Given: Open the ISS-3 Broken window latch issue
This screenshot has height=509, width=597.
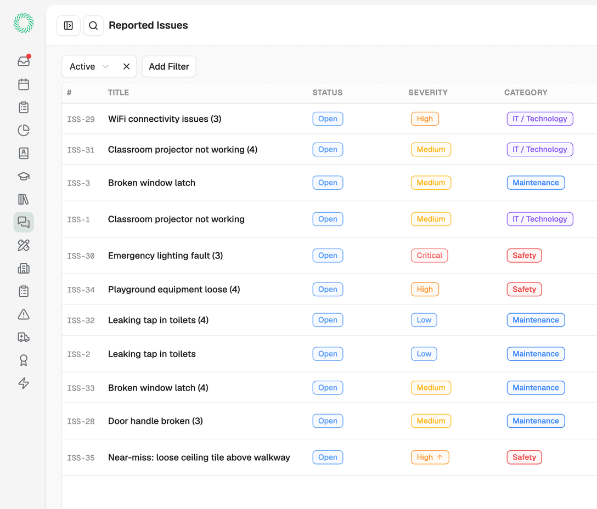Looking at the screenshot, I should [x=151, y=183].
